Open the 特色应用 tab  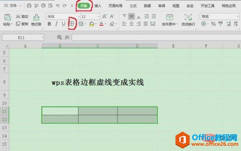(229, 6)
